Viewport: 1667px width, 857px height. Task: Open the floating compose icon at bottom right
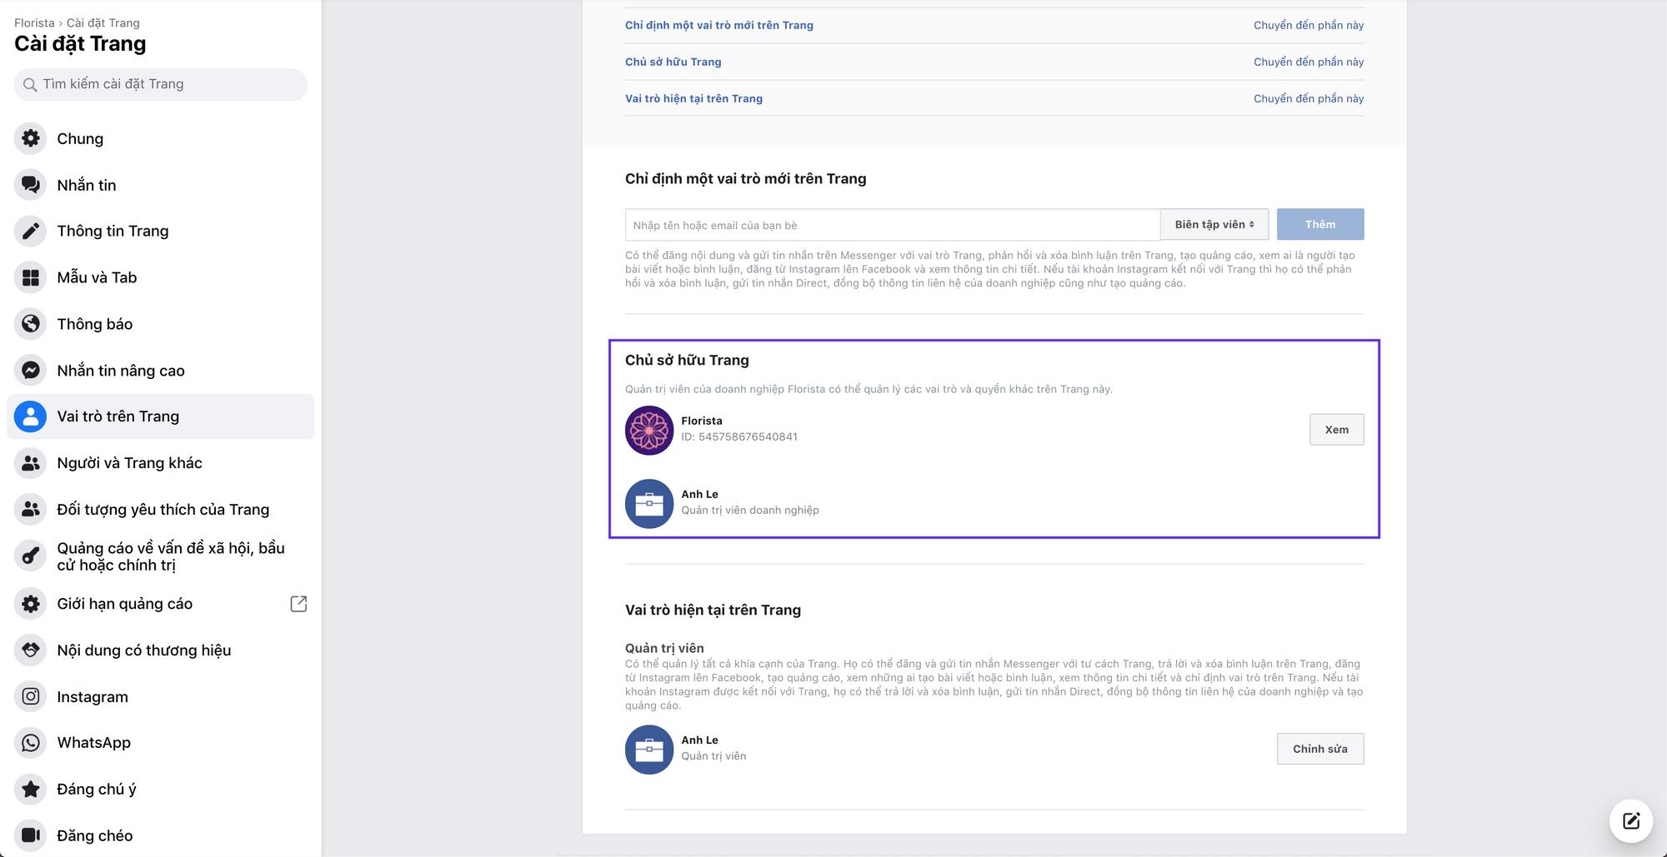point(1630,820)
